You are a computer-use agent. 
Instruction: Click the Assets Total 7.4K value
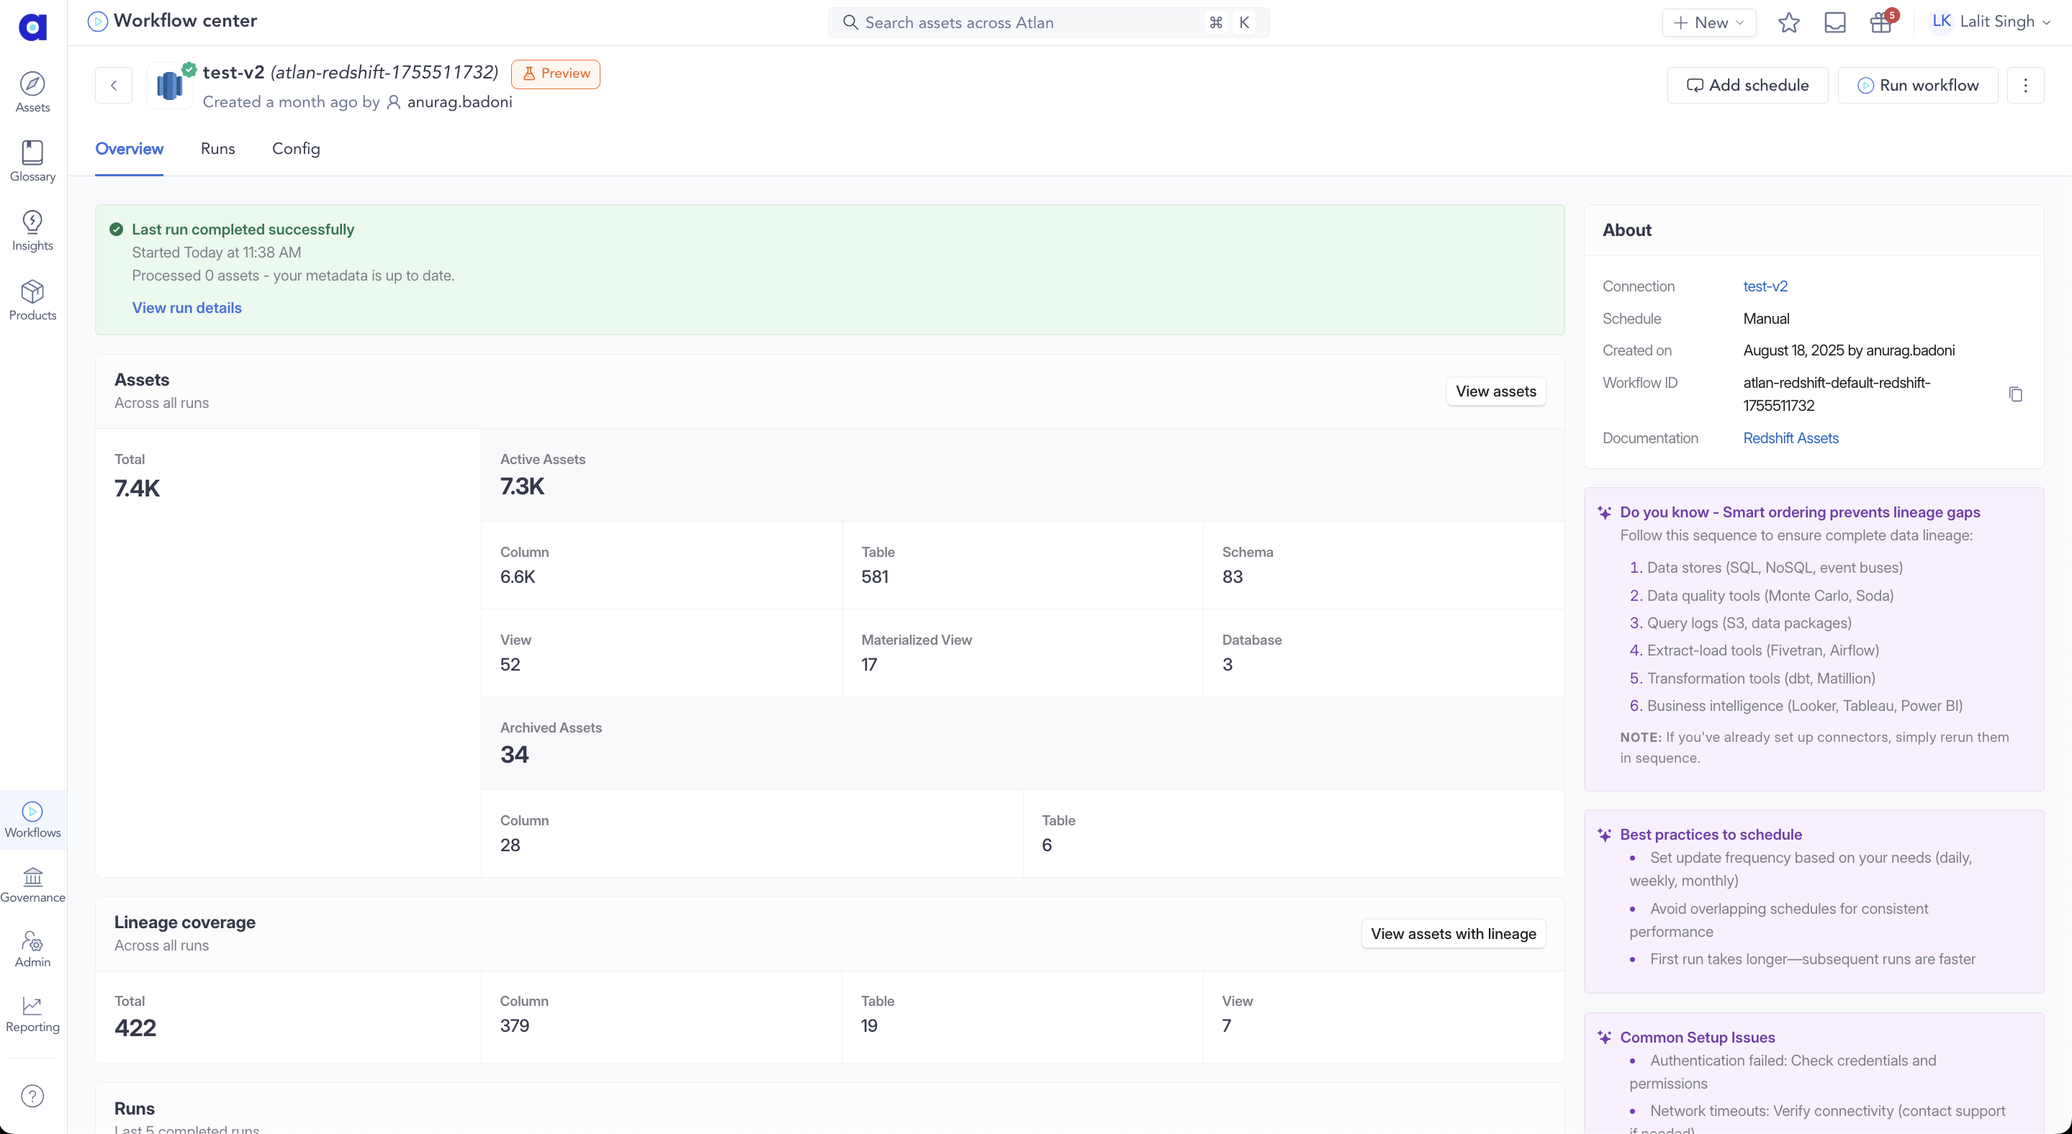point(137,489)
